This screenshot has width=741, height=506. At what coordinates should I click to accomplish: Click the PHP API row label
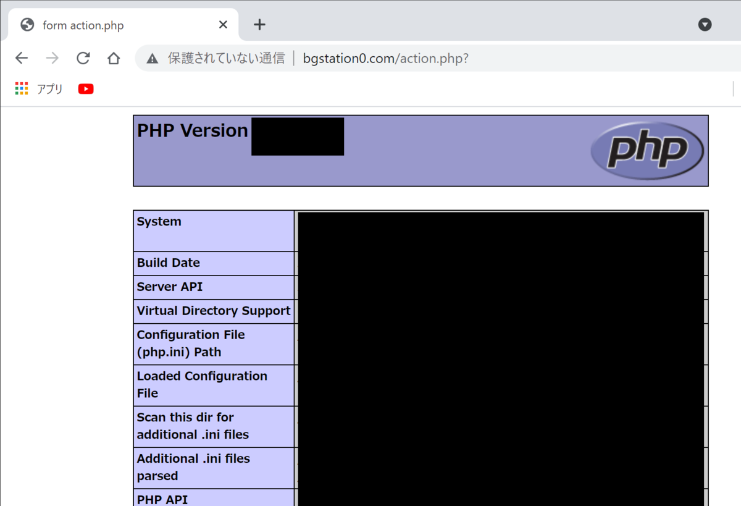[162, 499]
